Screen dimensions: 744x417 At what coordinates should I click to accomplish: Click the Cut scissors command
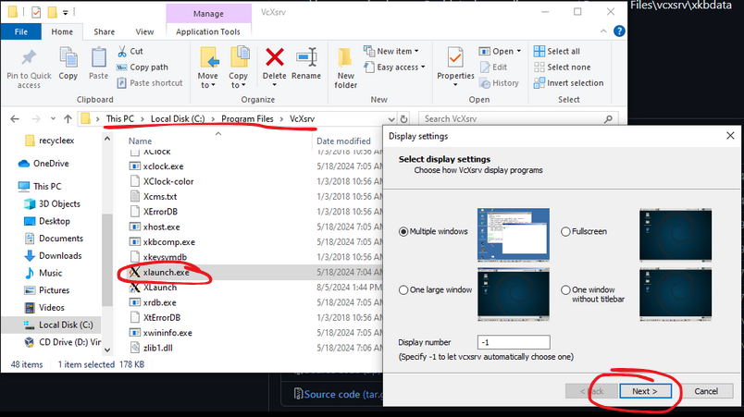coord(130,51)
